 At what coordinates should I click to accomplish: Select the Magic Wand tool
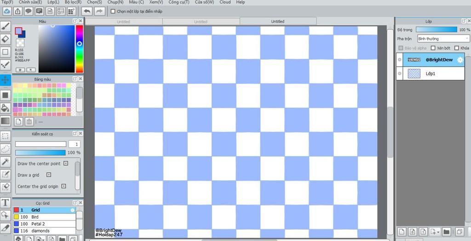[x=5, y=162]
